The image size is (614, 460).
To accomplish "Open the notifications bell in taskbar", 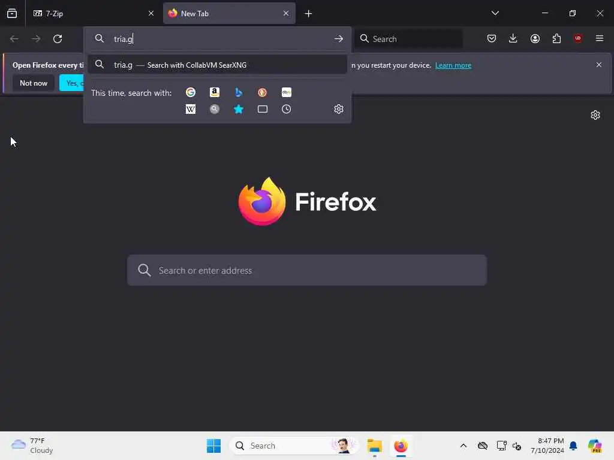I will coord(573,446).
